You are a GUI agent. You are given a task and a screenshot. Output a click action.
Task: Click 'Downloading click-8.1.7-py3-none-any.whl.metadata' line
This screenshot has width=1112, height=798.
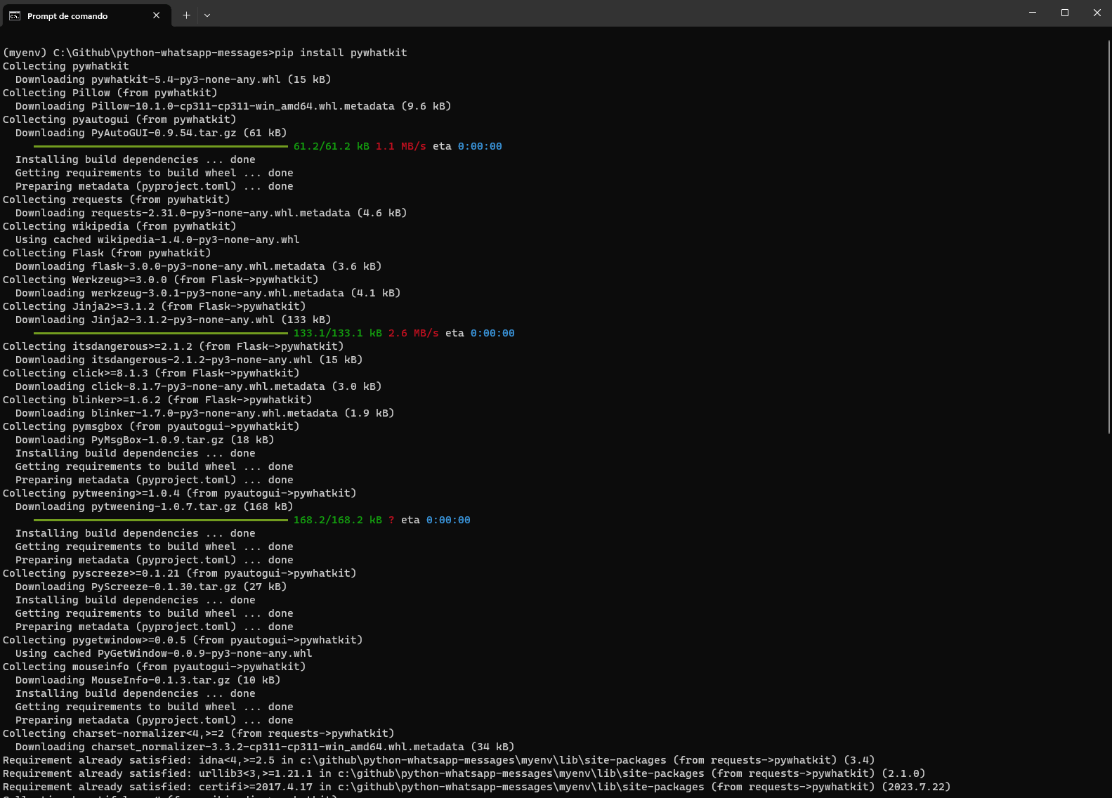(198, 386)
